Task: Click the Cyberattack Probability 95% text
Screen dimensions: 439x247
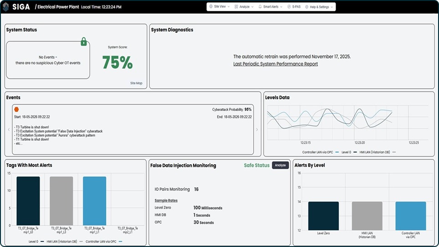Action: [231, 109]
